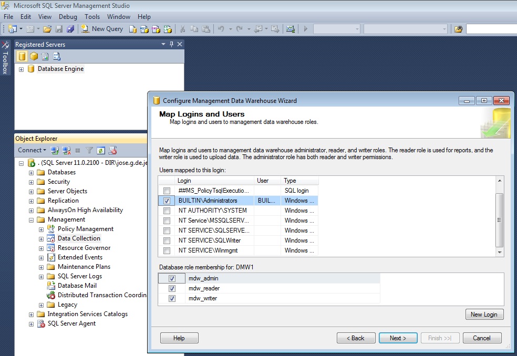Image resolution: width=517 pixels, height=356 pixels.
Task: Expand the Data Collection node
Action: tap(41, 239)
